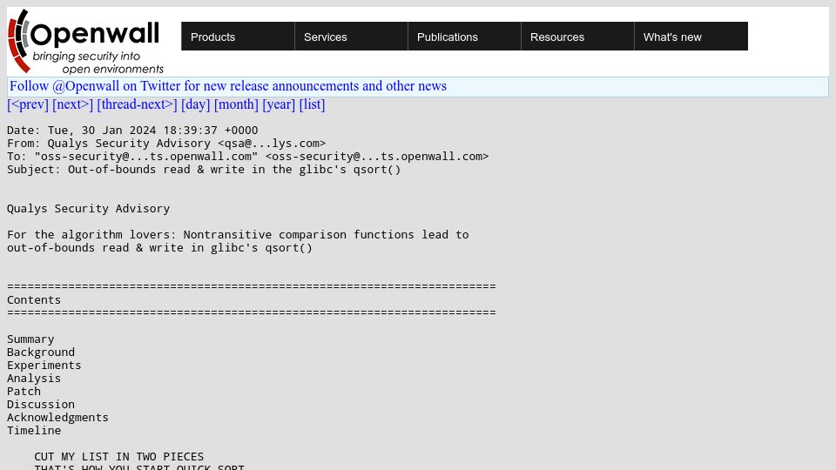Screen dimensions: 836x470
Task: Click the 'Acknowledgments' contents entry
Action: 57,418
